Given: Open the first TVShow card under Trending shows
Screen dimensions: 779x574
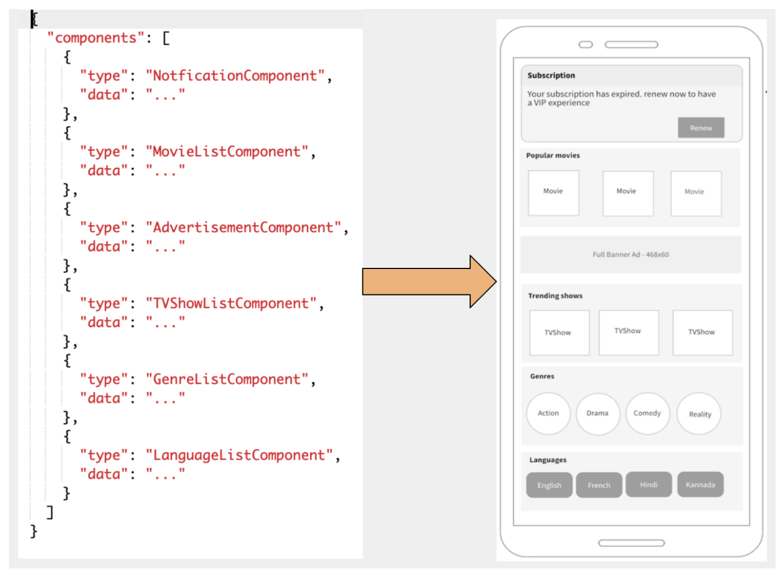Looking at the screenshot, I should coord(559,333).
